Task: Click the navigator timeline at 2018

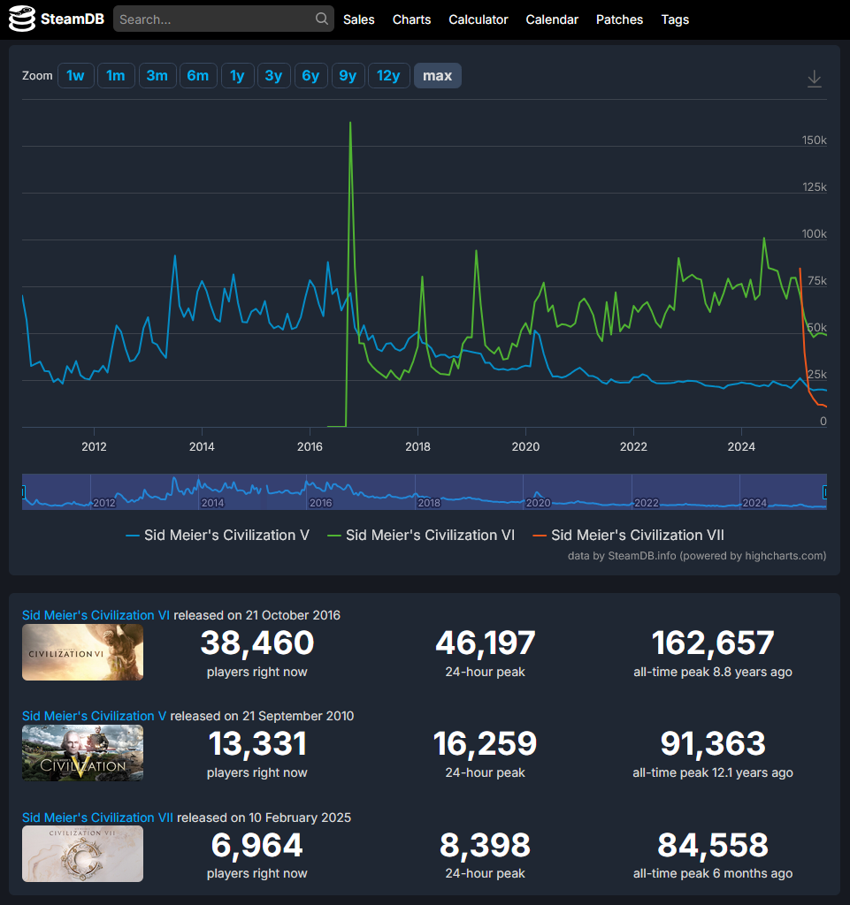Action: [428, 503]
